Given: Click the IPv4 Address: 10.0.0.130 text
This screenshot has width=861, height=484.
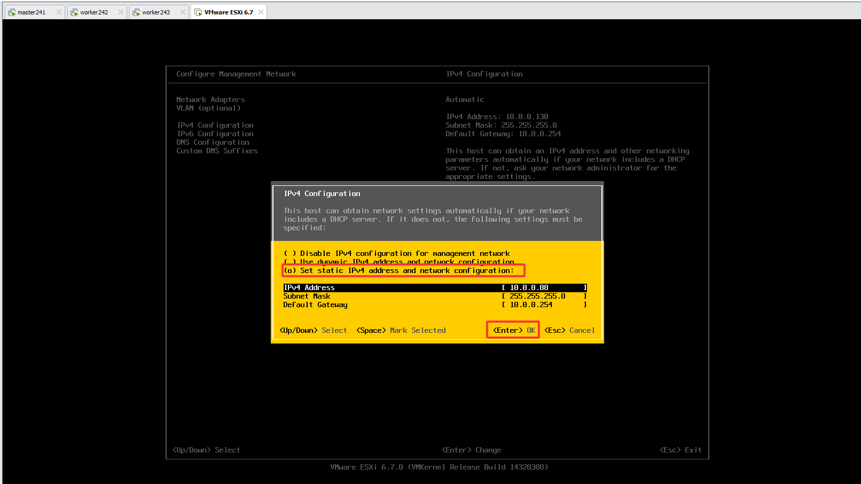Looking at the screenshot, I should (497, 116).
